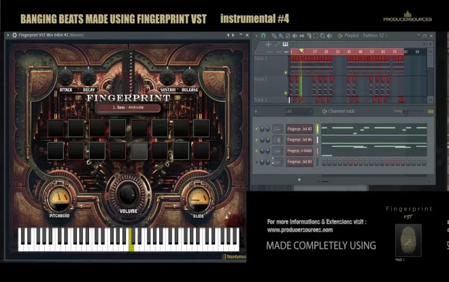
Task: Click the piano pattern icon under Playlist toolbar
Action: [285, 44]
